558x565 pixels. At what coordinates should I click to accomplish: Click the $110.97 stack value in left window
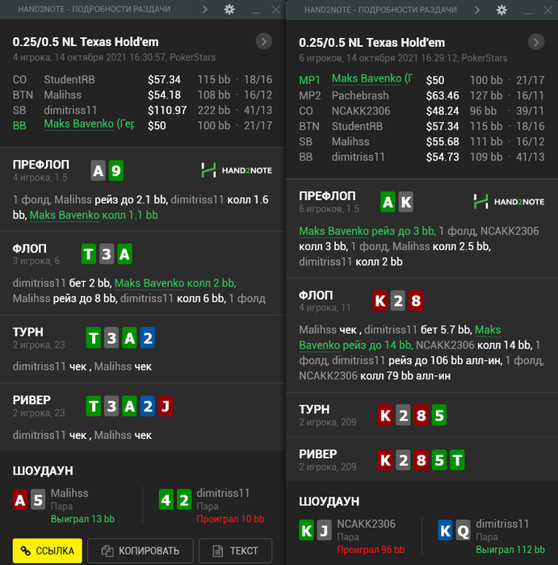pos(167,111)
